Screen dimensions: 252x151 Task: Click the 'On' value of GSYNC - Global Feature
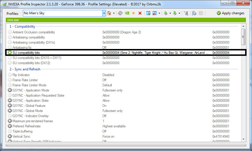[x=105, y=106]
